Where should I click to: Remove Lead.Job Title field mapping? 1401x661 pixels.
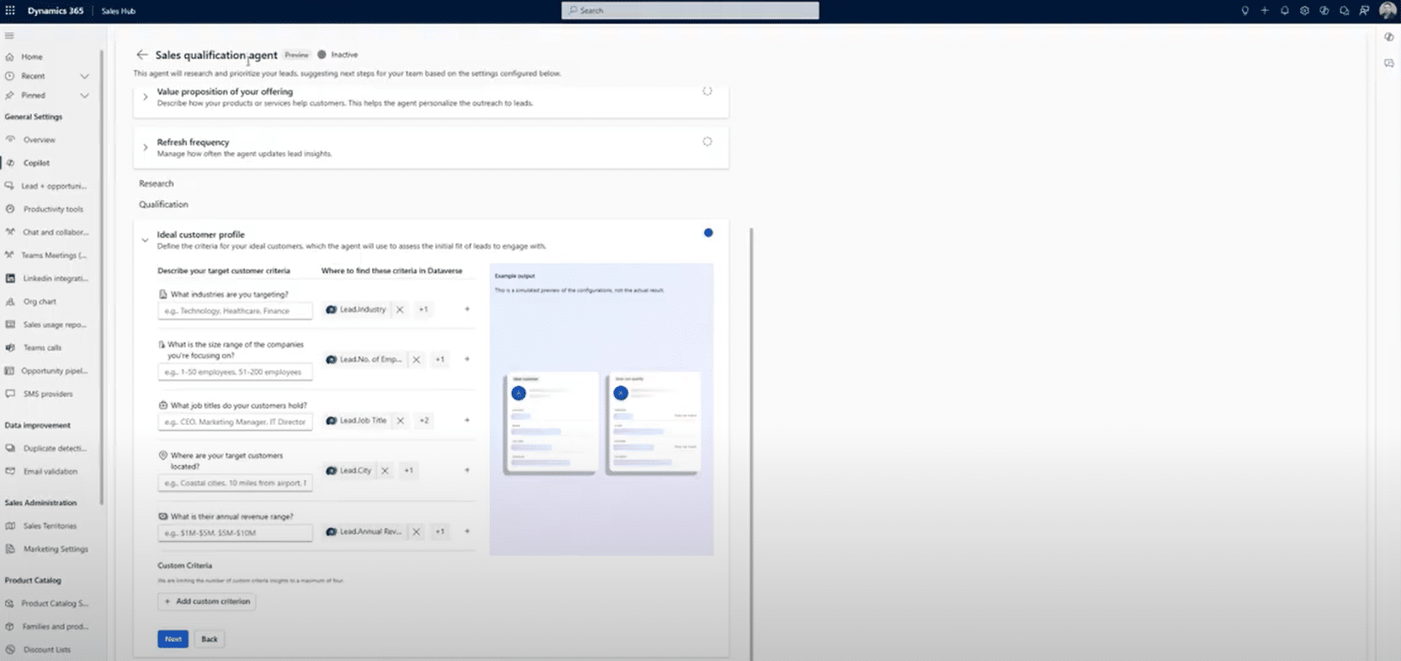point(401,420)
